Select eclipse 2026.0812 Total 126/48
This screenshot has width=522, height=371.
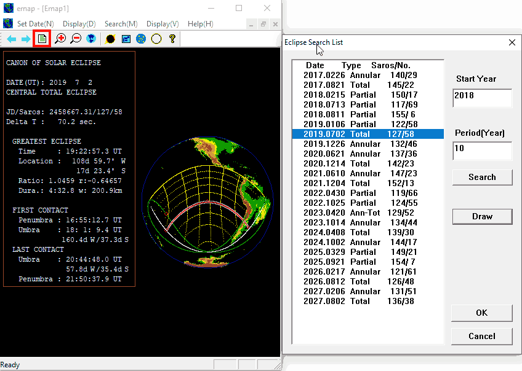point(368,281)
